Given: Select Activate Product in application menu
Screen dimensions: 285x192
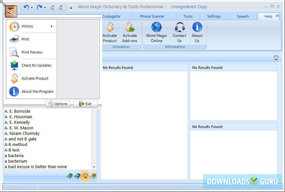Looking at the screenshot, I should click(31, 78).
